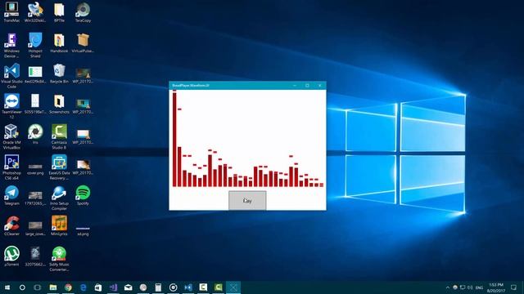Open the Action Center notifications

[513, 287]
